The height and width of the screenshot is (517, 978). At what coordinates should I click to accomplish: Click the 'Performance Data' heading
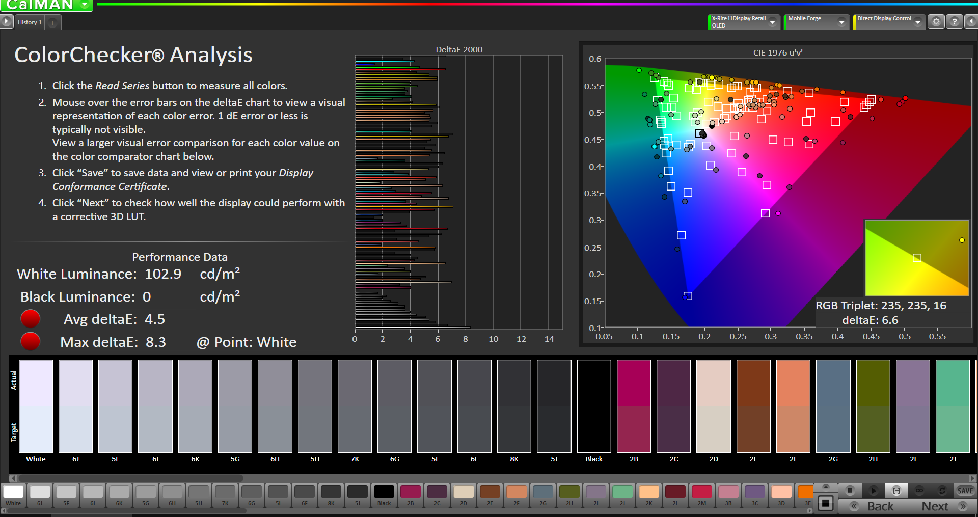pyautogui.click(x=180, y=257)
